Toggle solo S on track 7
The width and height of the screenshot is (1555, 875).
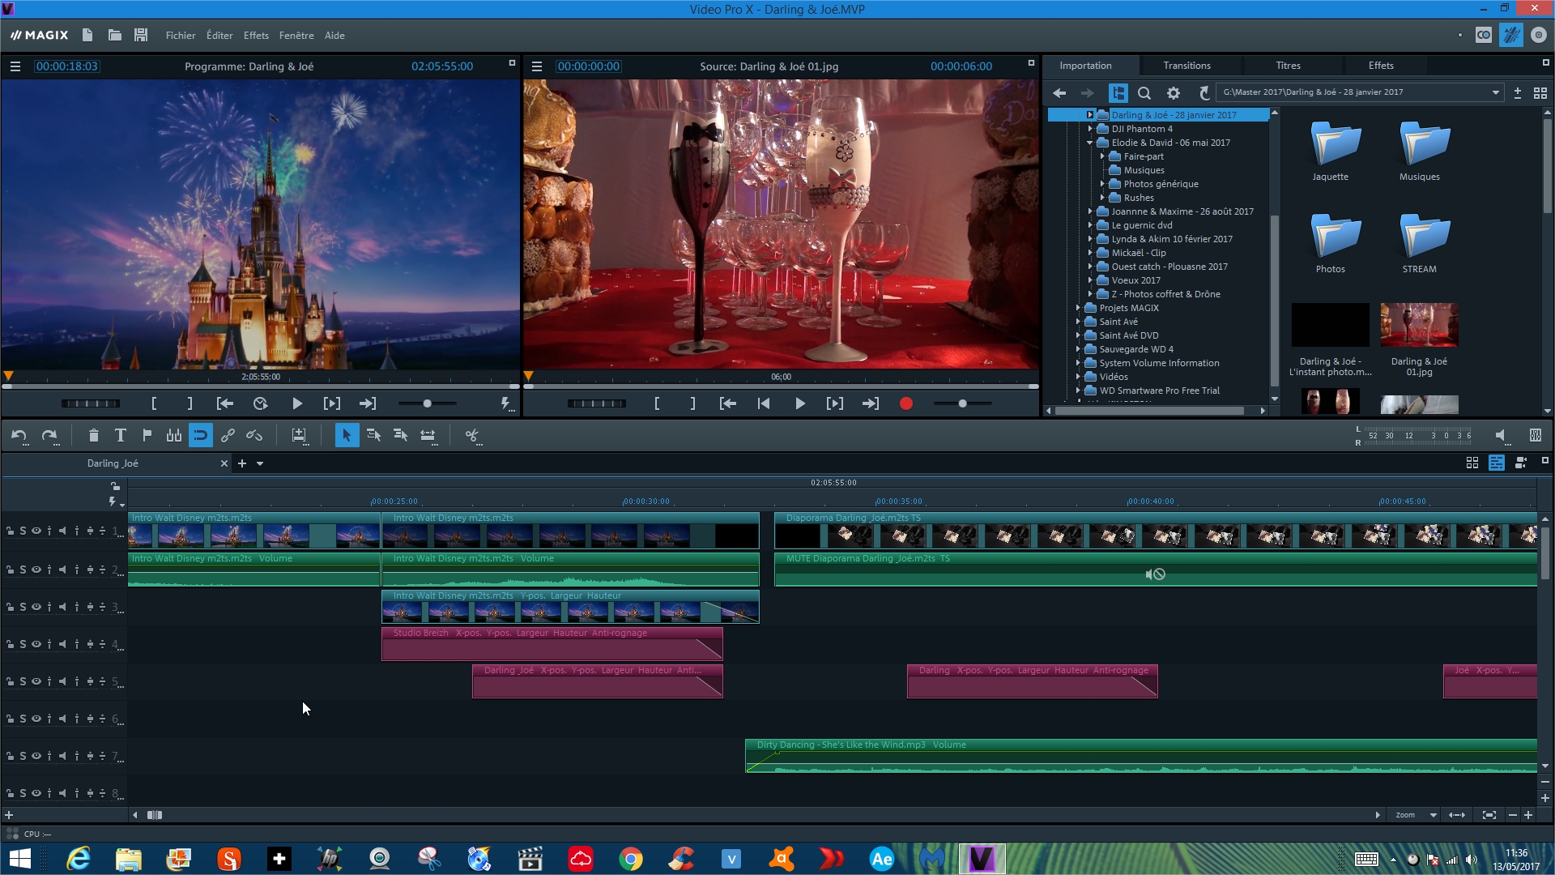coord(23,756)
